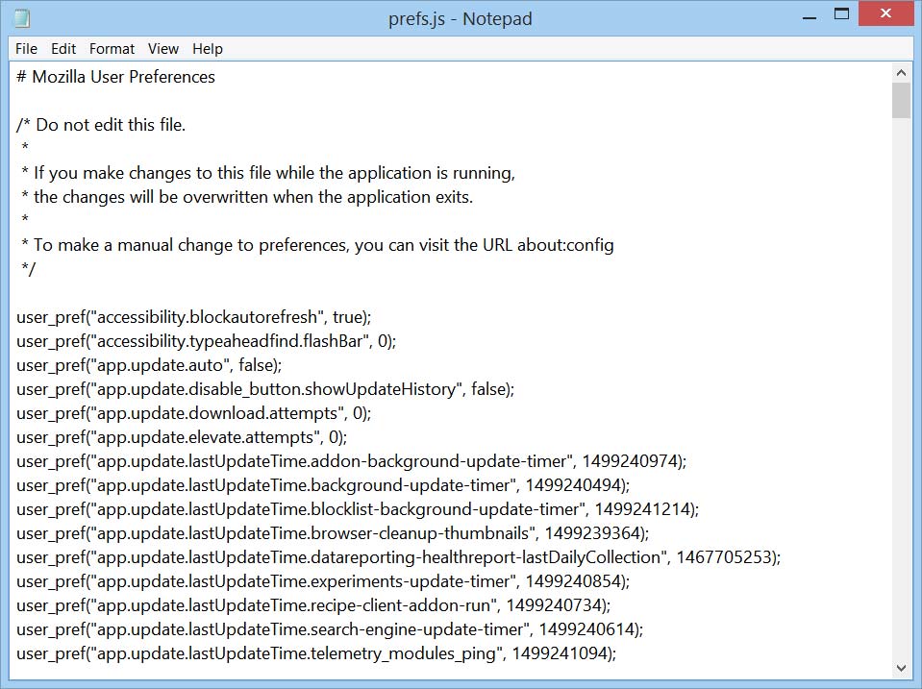The image size is (922, 689).
Task: Click the vertical scrollbar thumb
Action: pyautogui.click(x=901, y=101)
